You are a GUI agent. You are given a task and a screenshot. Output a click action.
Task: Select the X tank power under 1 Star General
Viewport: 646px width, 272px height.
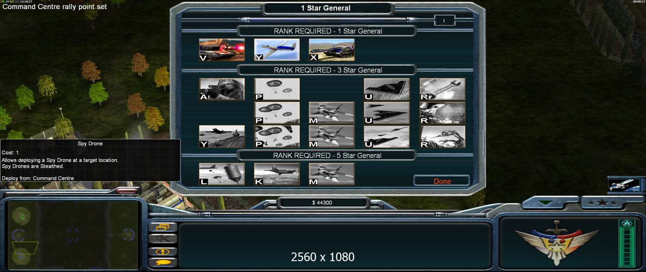[x=332, y=50]
